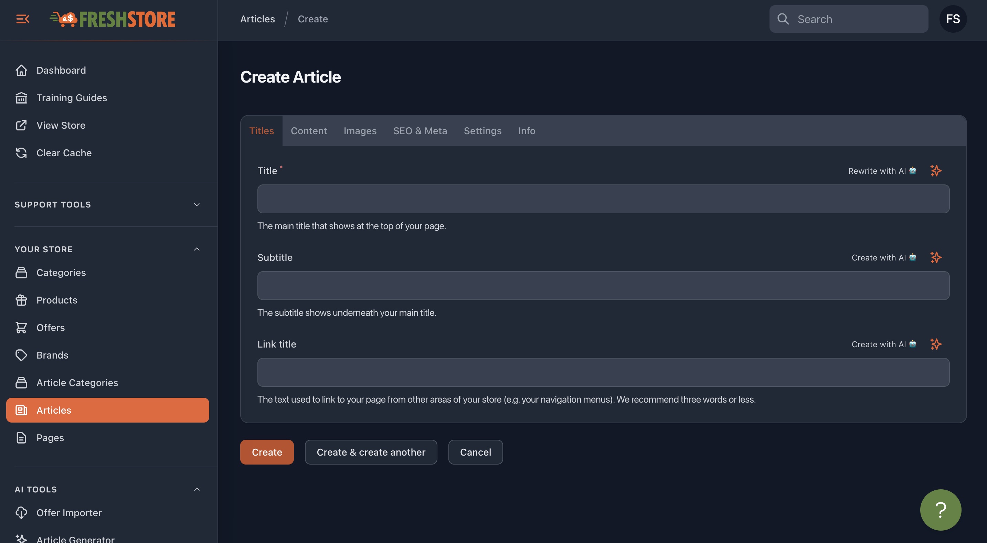
Task: Switch to the Info tab
Action: (x=527, y=131)
